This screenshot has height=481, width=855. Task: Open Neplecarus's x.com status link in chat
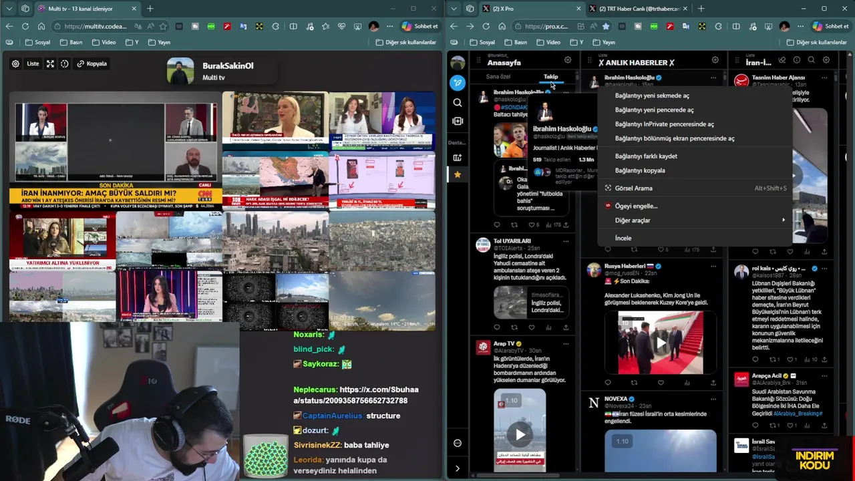click(x=356, y=395)
